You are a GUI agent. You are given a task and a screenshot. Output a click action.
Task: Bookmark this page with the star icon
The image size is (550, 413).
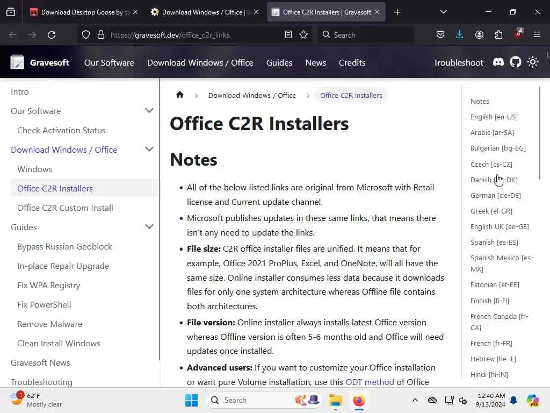click(304, 35)
